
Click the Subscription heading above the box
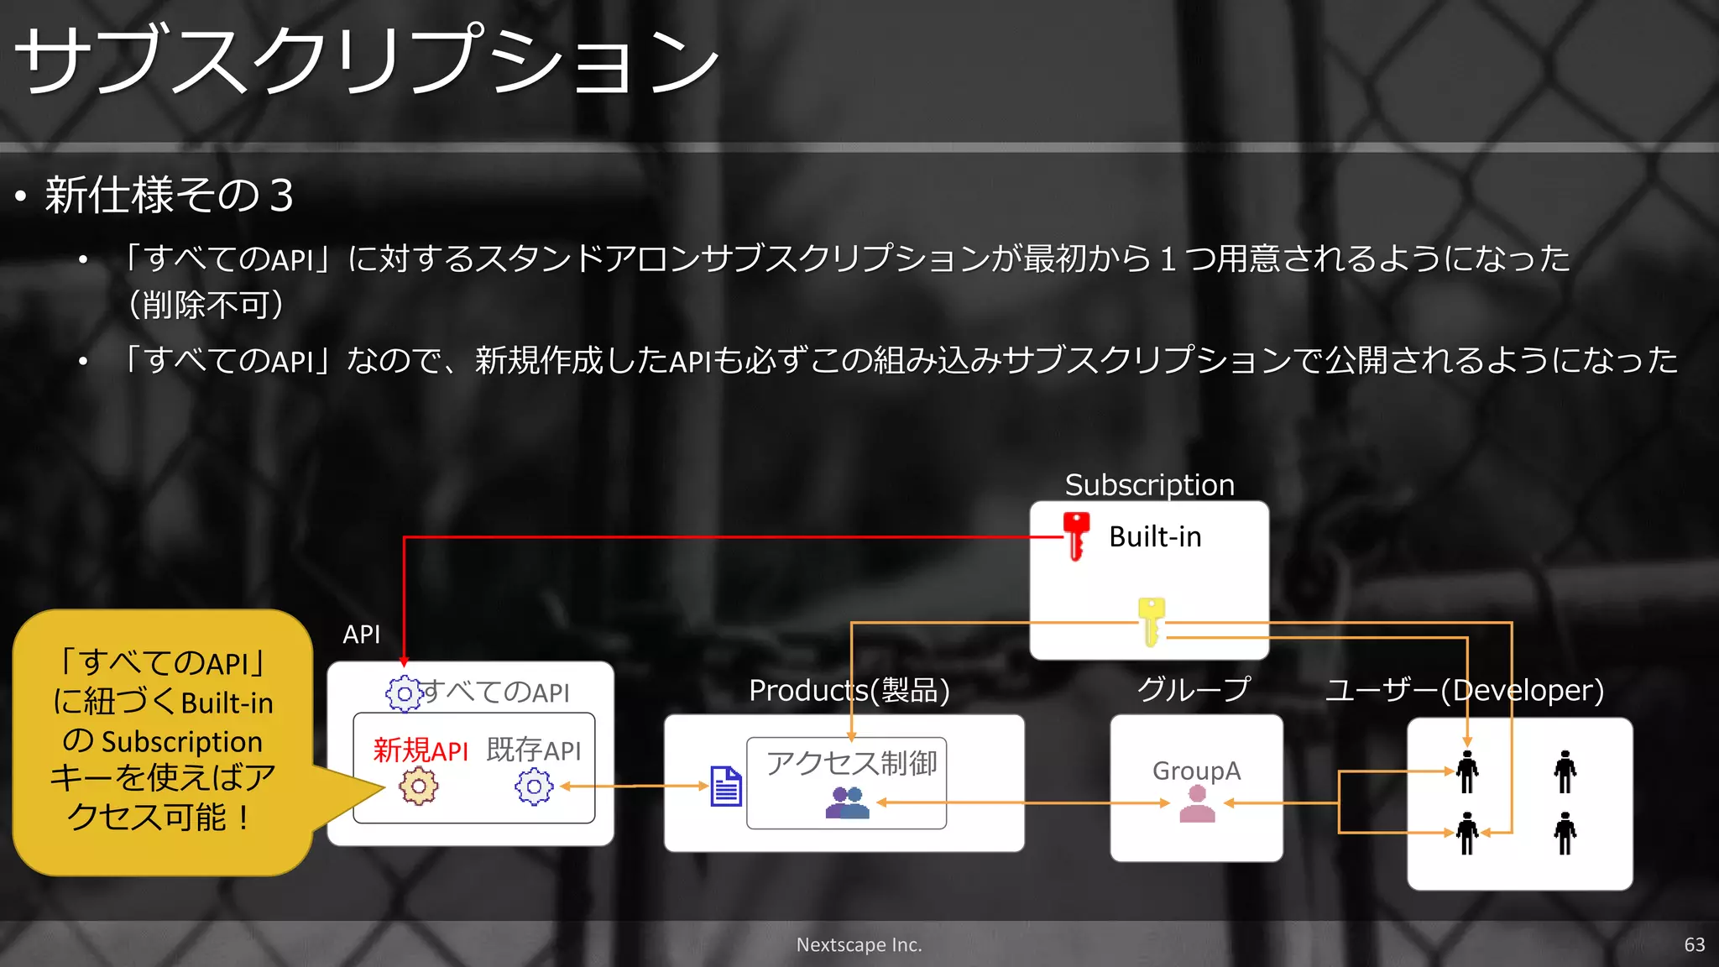(1149, 484)
